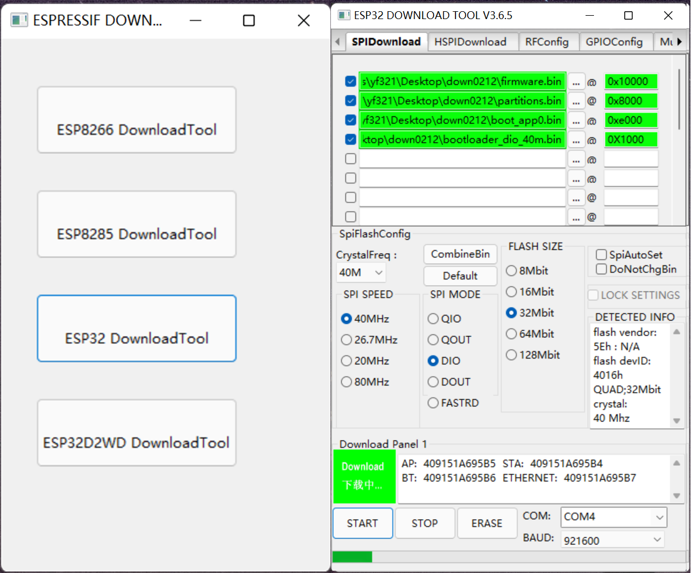Open the ESP8266 DownloadTool
Image resolution: width=691 pixels, height=573 pixels.
[x=137, y=120]
